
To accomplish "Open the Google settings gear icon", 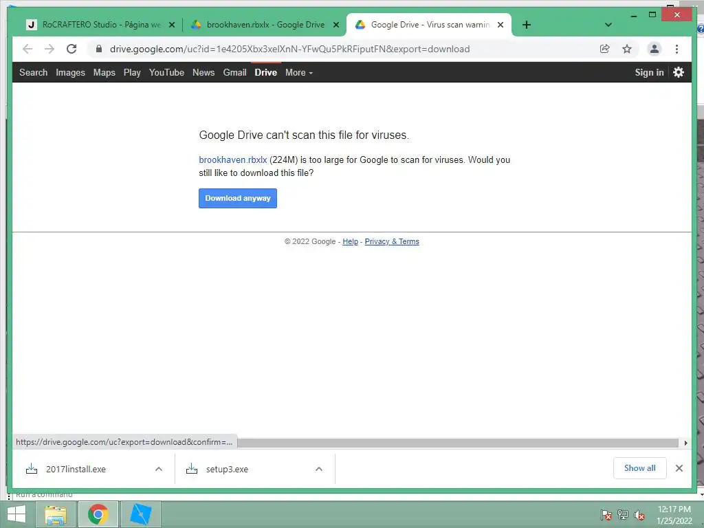I will click(x=679, y=72).
